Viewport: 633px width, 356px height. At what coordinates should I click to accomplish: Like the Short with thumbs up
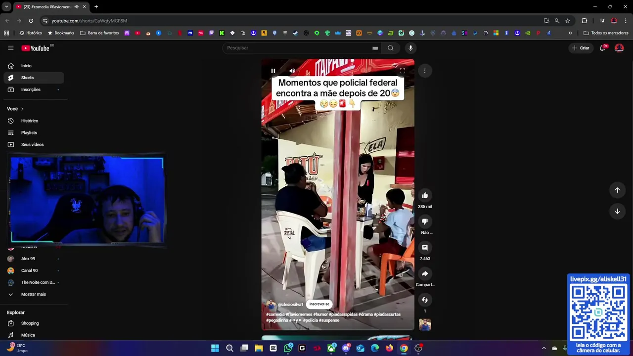click(x=425, y=195)
